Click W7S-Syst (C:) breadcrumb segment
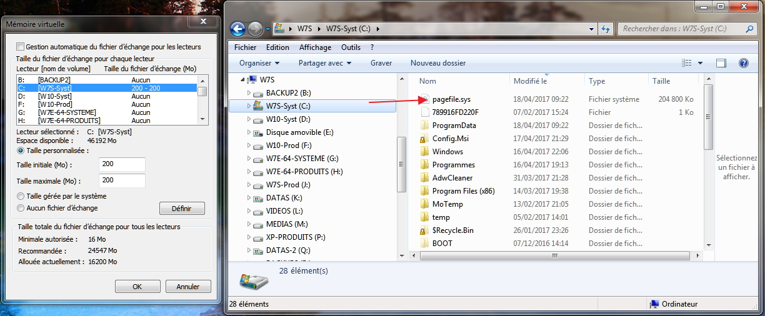 coord(349,29)
